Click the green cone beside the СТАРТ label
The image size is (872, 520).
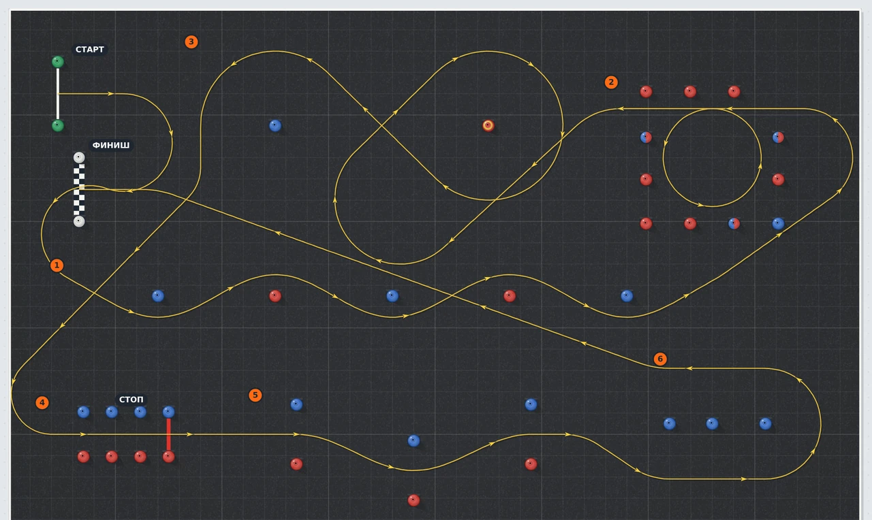pos(58,62)
